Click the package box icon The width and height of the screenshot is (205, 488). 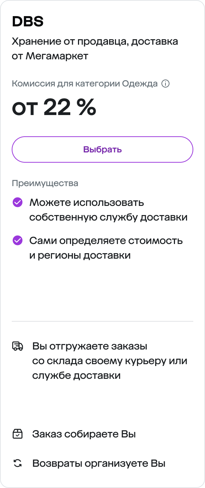tap(18, 435)
